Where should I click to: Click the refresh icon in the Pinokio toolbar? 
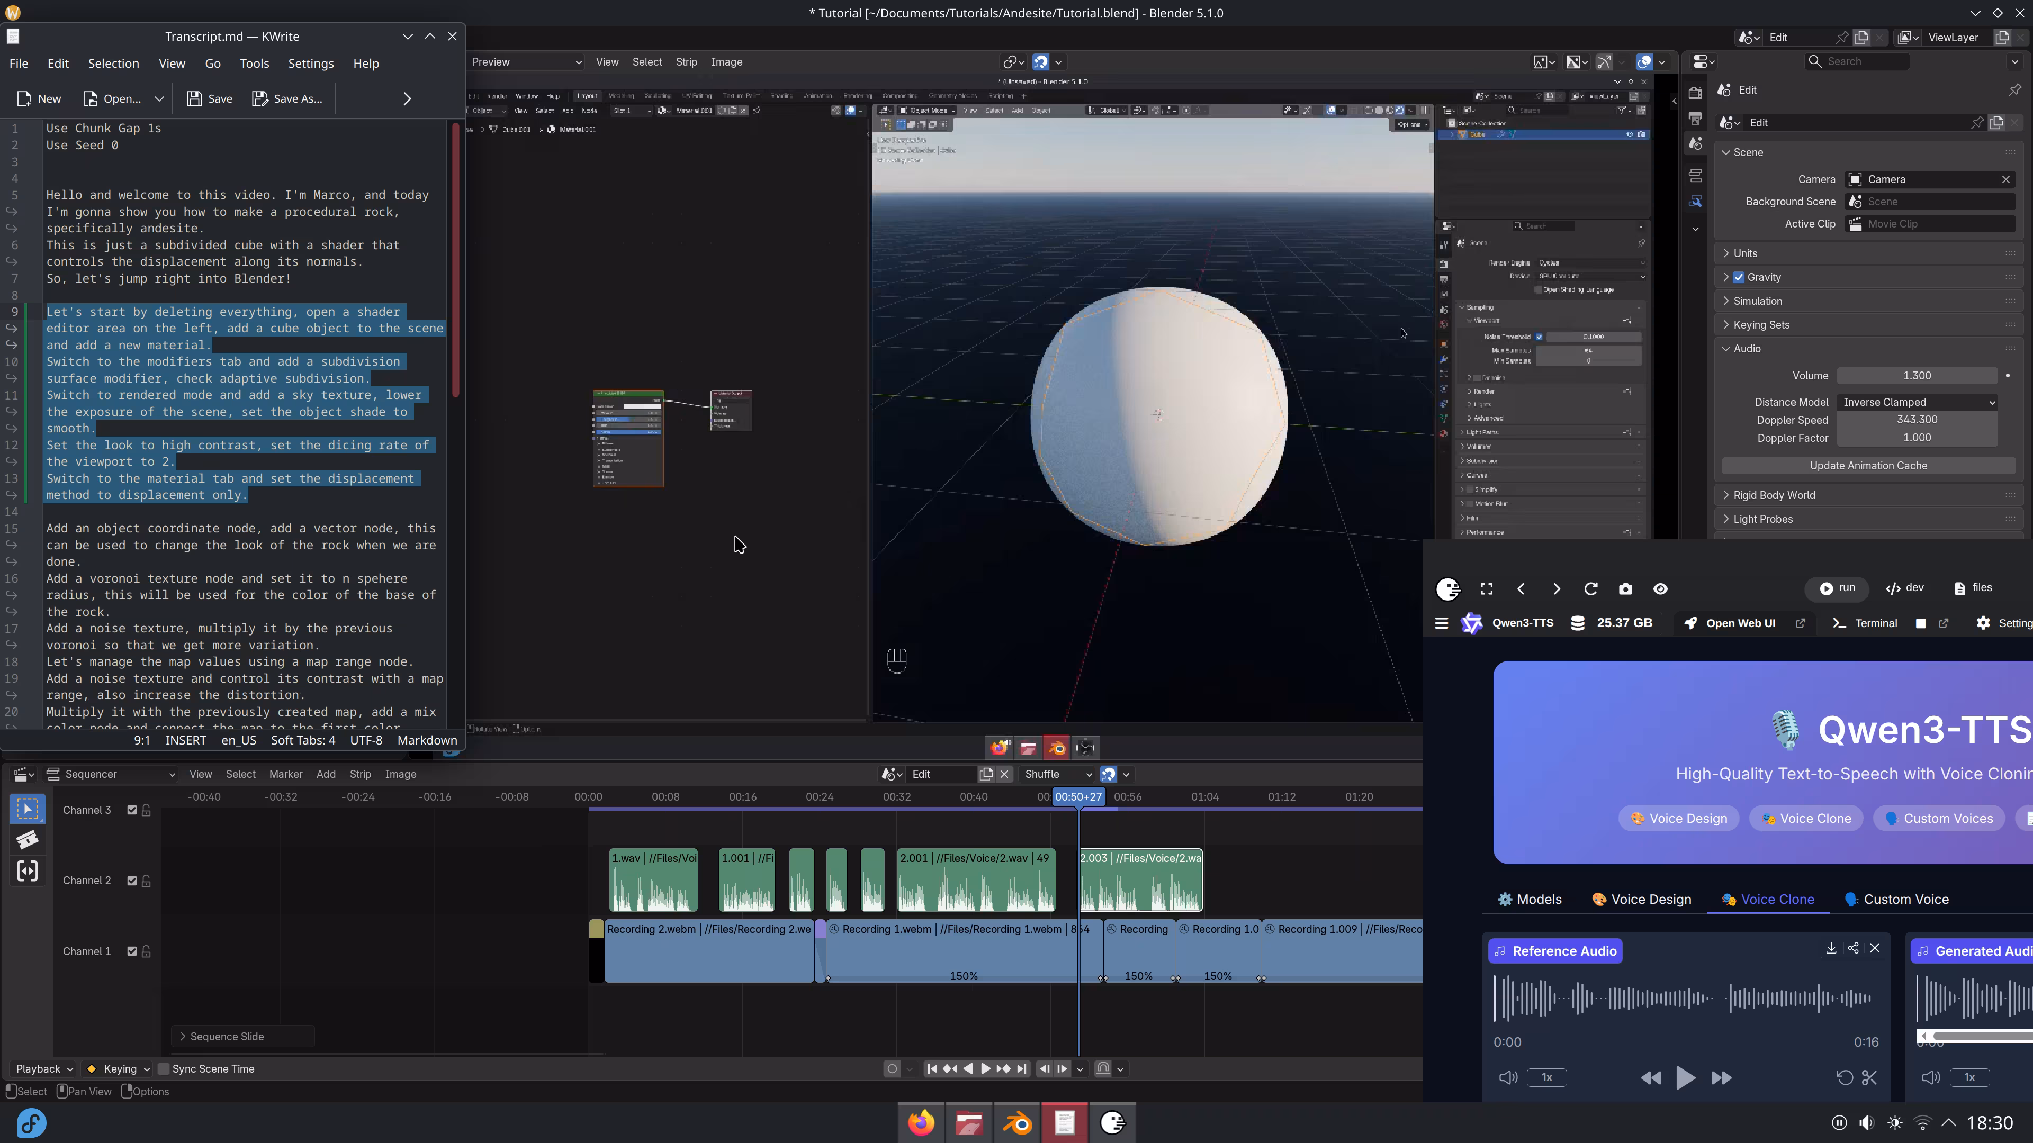pyautogui.click(x=1590, y=589)
